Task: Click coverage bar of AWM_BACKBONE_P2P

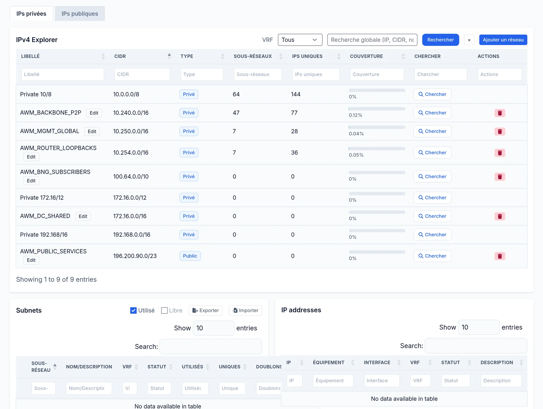Action: (377, 109)
